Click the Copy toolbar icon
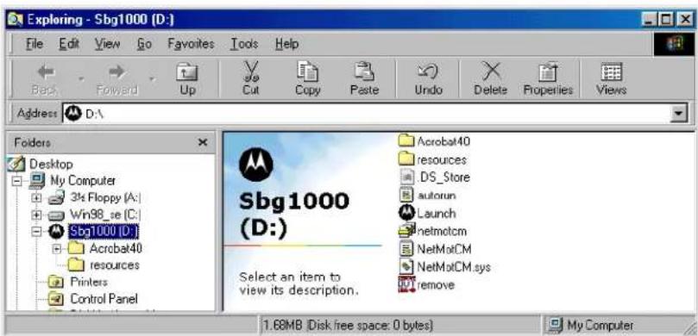The height and width of the screenshot is (336, 698). [x=307, y=72]
